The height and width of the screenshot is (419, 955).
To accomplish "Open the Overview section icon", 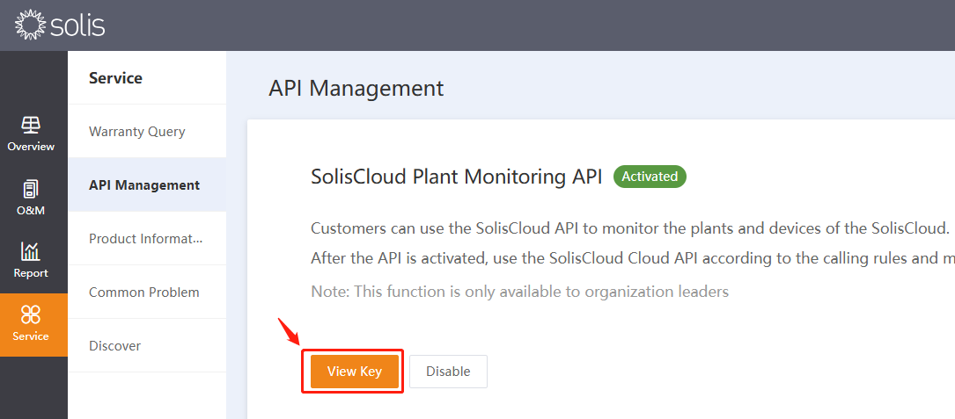I will pos(31,126).
